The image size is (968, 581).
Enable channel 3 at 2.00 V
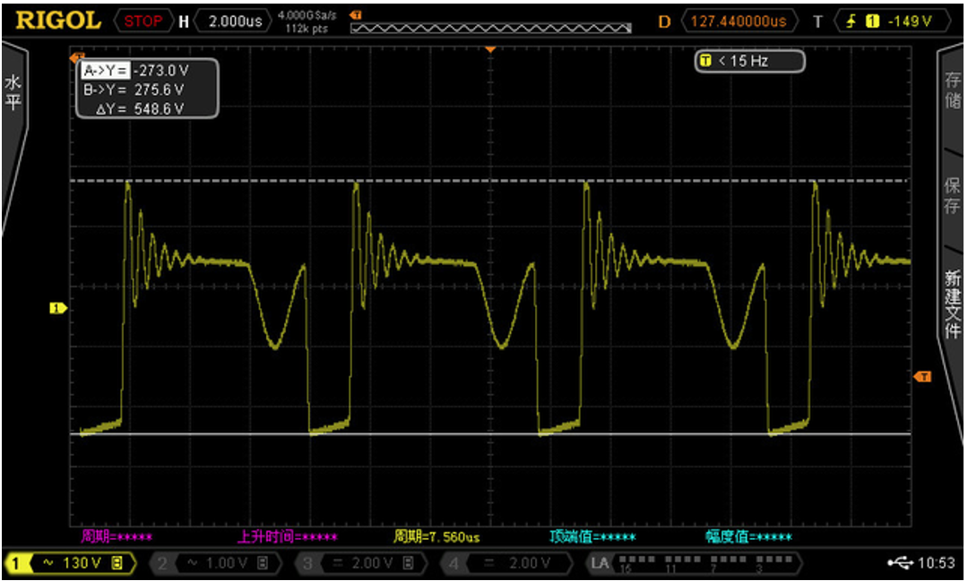coord(359,563)
